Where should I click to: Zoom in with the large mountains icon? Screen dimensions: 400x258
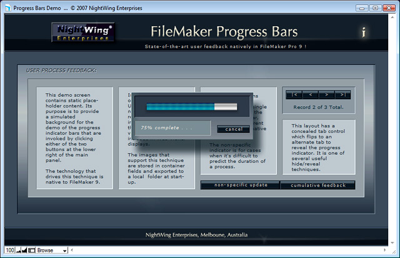24,251
